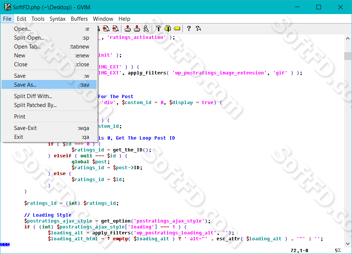Open the Buffers menu

(x=79, y=19)
